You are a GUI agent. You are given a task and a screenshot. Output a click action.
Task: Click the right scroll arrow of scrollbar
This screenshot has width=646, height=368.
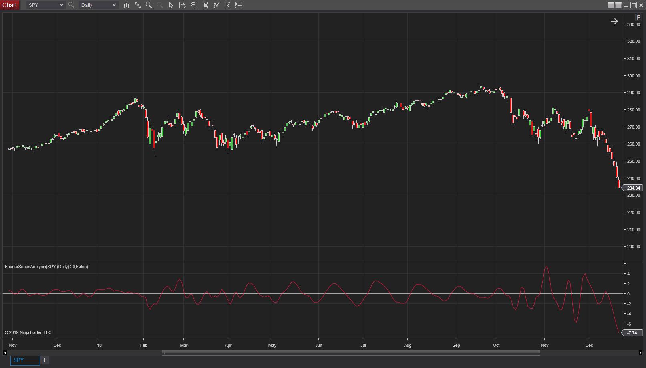coord(640,353)
